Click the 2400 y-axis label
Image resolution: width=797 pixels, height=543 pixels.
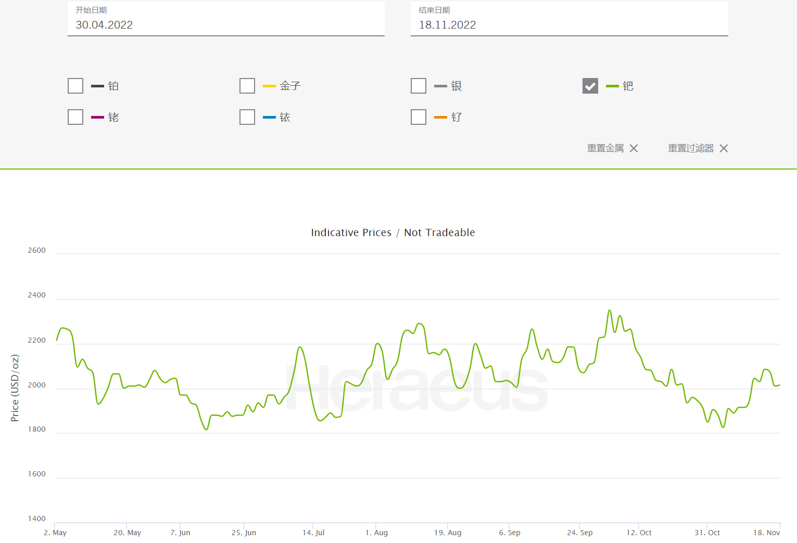click(x=36, y=295)
